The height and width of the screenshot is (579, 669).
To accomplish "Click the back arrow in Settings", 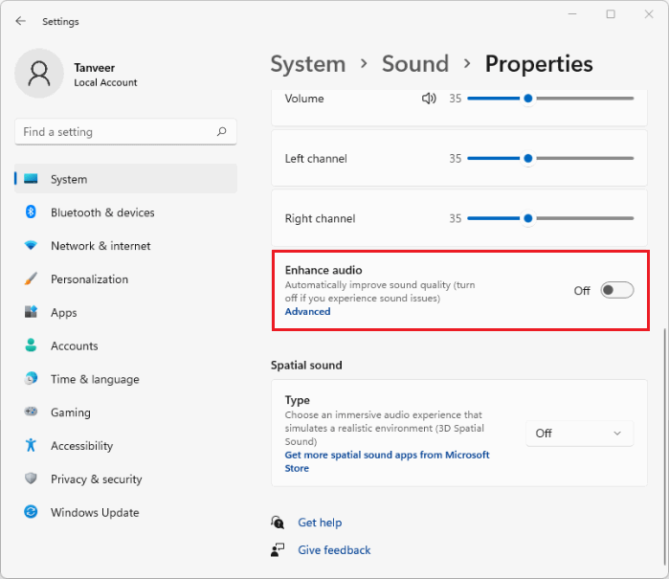I will point(20,21).
